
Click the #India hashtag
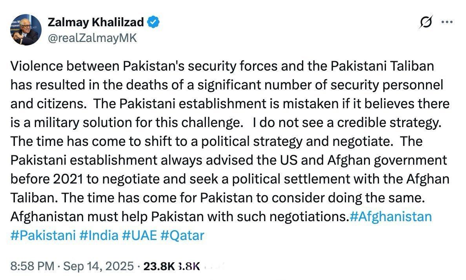tap(99, 235)
